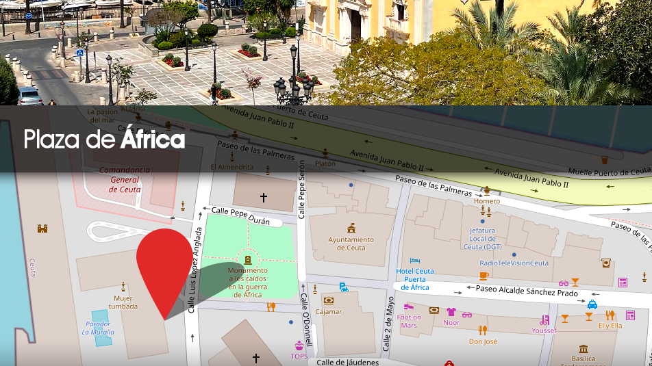
Task: Click the newsstand icon beside El y Ella
Action: point(630,315)
